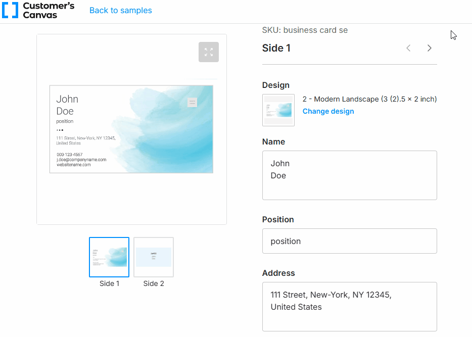Click the 'Side 1' heading

[x=276, y=48]
